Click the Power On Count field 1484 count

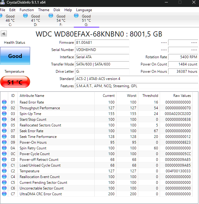click(183, 64)
